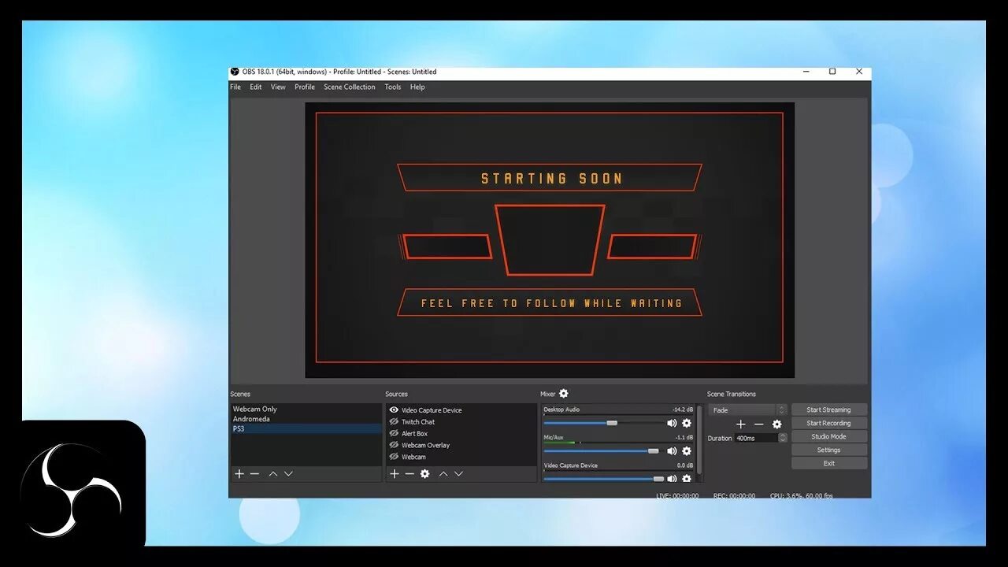Open transition properties gear icon
The width and height of the screenshot is (1008, 567).
tap(777, 424)
